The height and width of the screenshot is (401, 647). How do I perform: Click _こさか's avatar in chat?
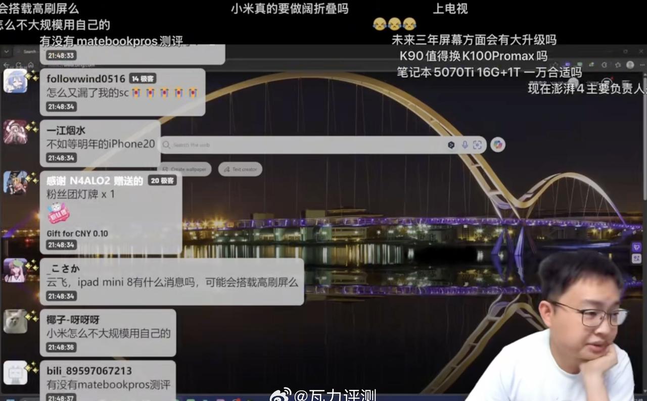click(15, 270)
